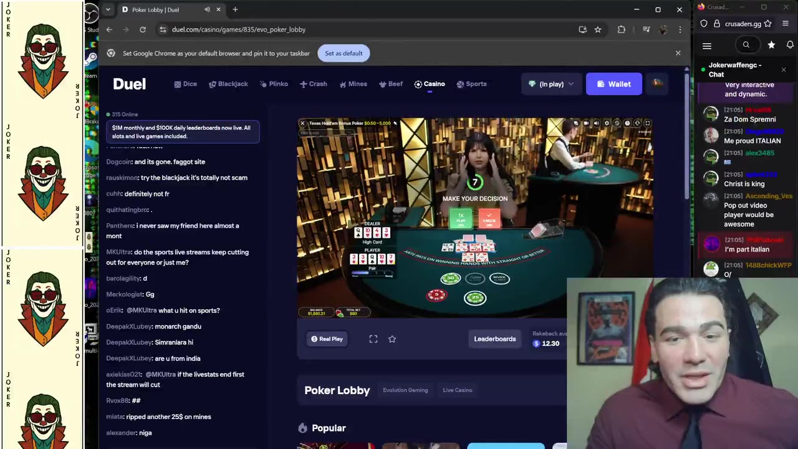Bookmark crusaders.gg with the star icon
Viewport: 798px width, 449px height.
click(x=768, y=24)
